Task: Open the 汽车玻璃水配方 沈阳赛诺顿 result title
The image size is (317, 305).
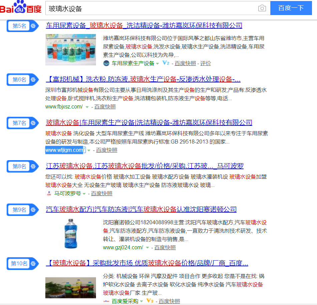Action: tap(141, 209)
